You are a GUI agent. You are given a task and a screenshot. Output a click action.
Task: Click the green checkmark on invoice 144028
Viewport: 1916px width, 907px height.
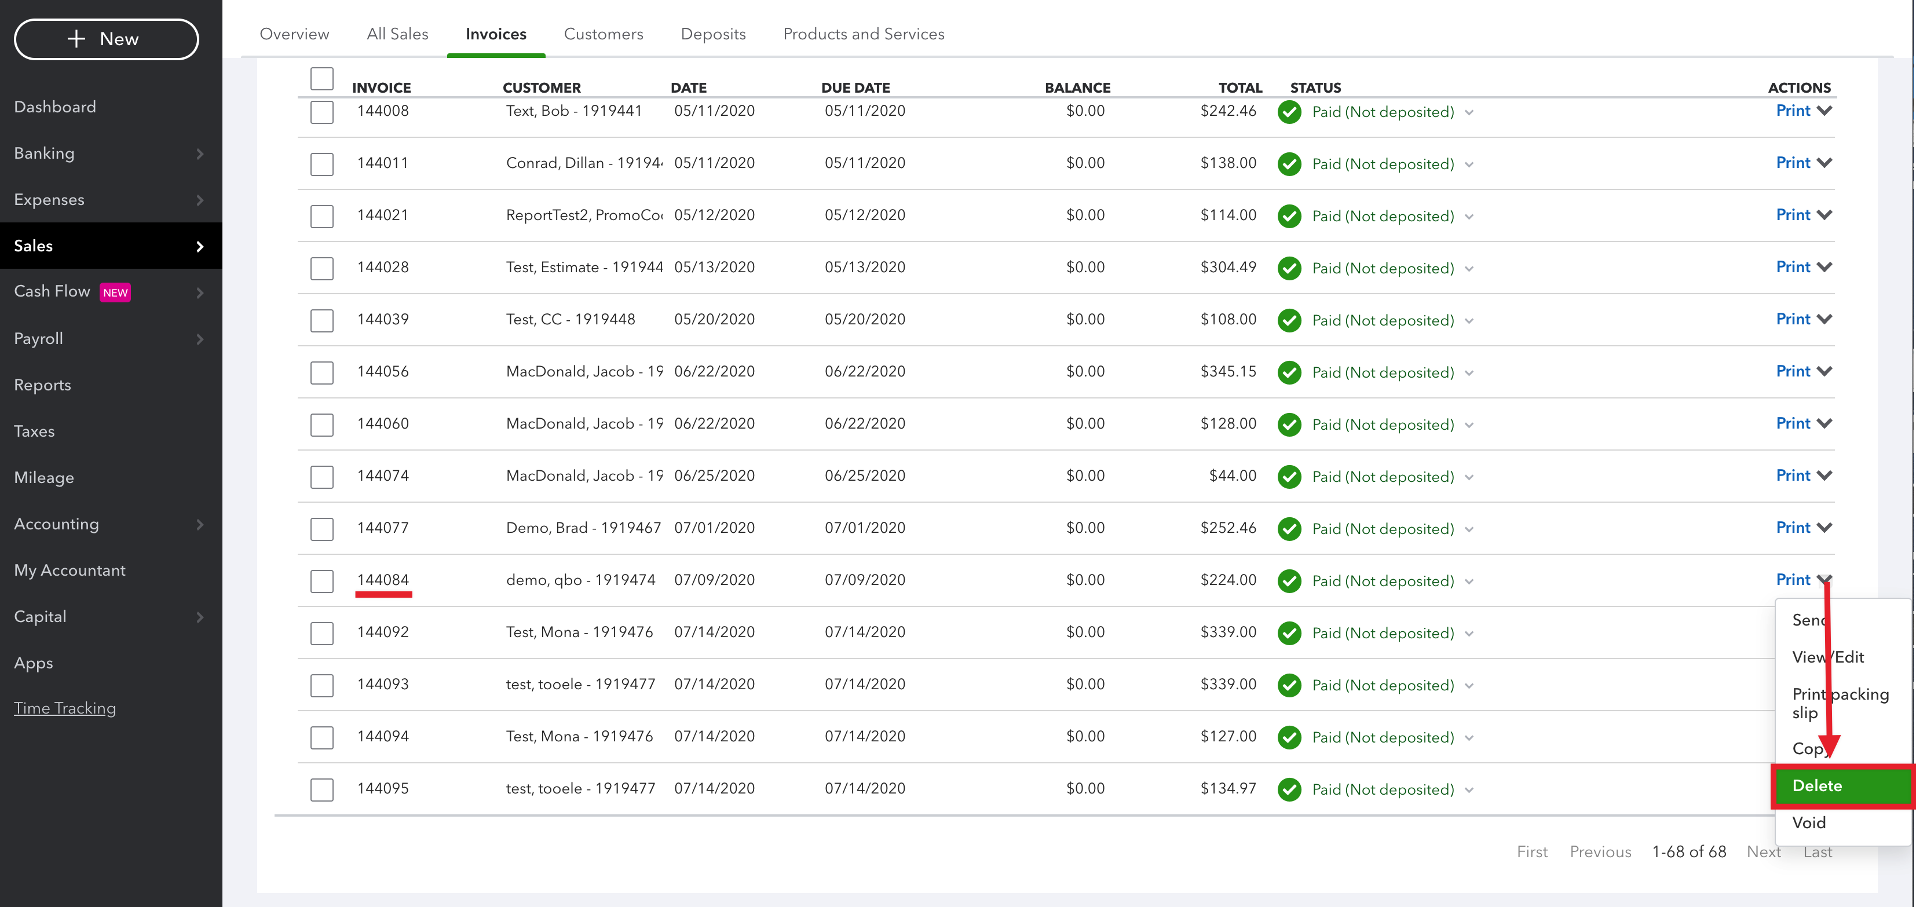1289,268
